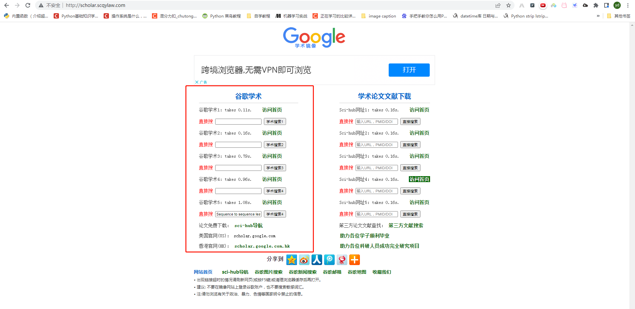Viewport: 635px width, 309px height.
Task: Open Chrome three-dot menu
Action: [628, 5]
